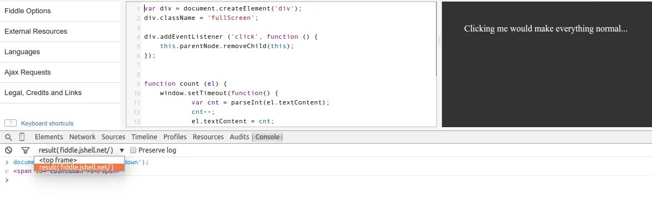Switch to the Sources tab

coord(113,137)
